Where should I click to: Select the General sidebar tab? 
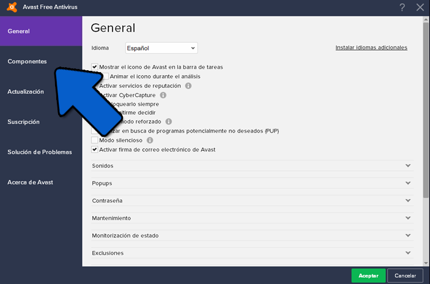41,31
